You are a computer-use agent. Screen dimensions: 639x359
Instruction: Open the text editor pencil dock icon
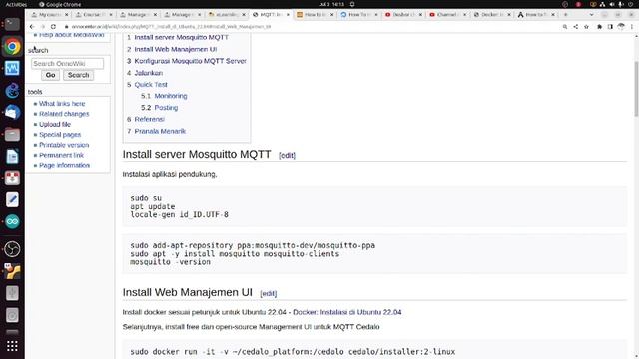(x=12, y=199)
